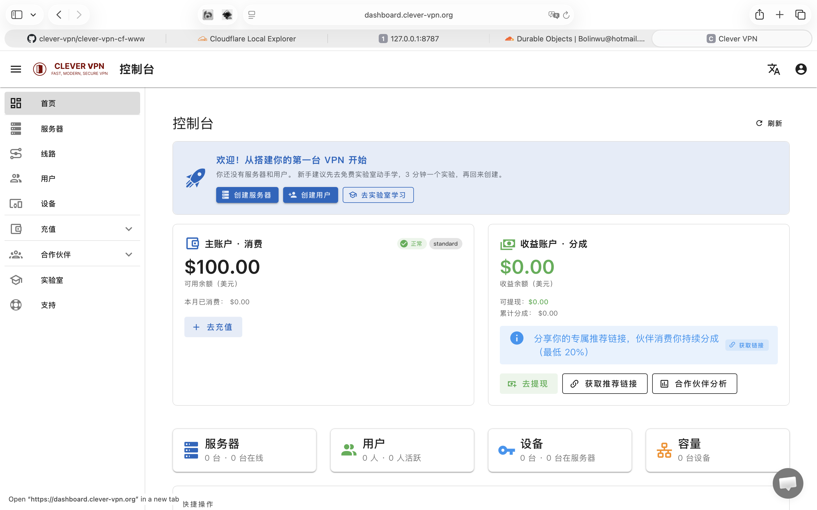The image size is (817, 510).
Task: Switch to Cloudflare Local Explorer tab
Action: [x=247, y=39]
